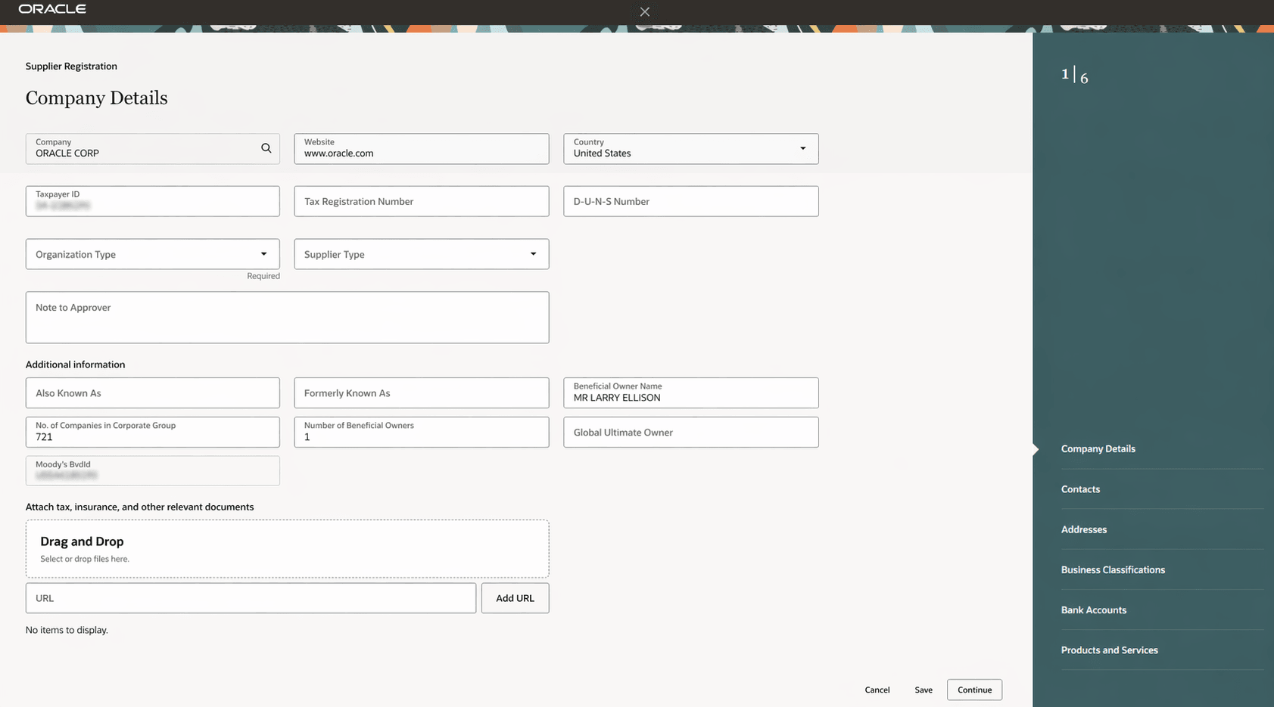
Task: Click into the Note to Approver text area
Action: click(x=287, y=318)
